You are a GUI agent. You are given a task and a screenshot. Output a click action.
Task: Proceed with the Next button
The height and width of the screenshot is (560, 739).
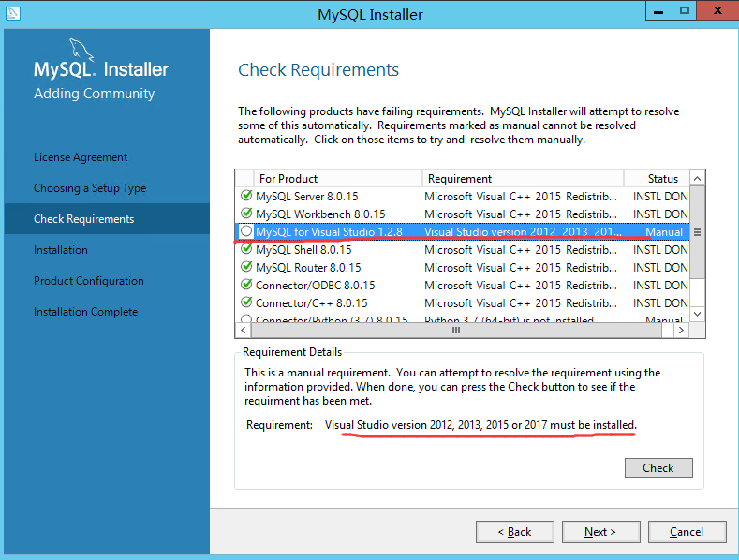tap(601, 532)
